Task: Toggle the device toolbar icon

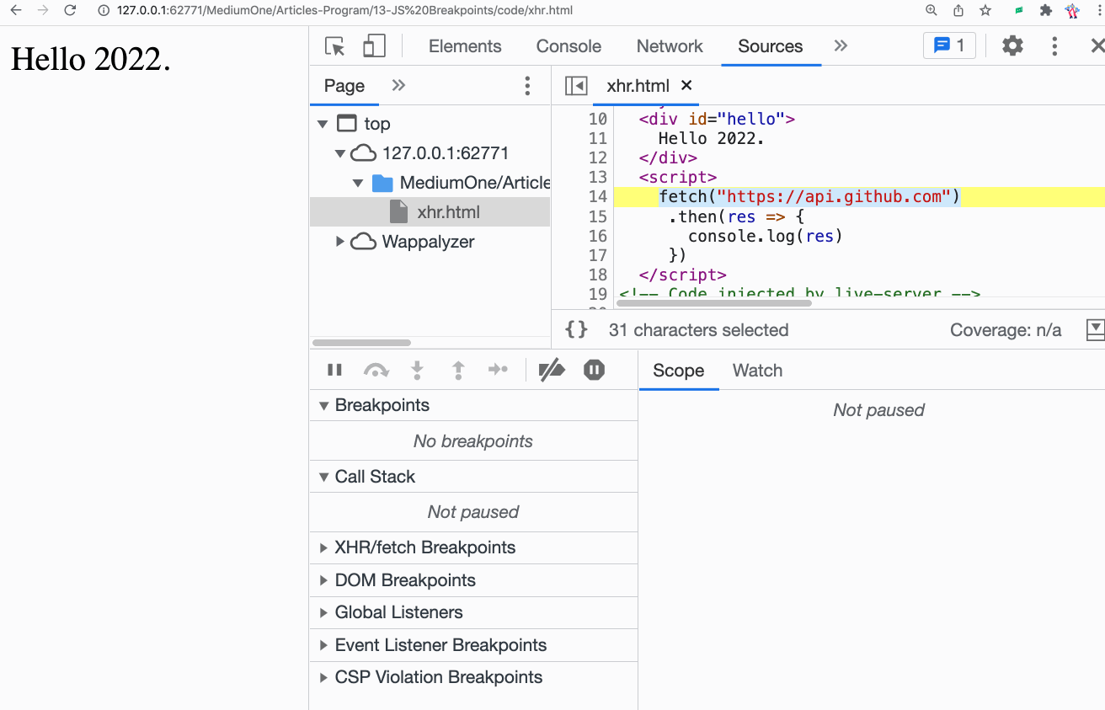Action: (374, 46)
